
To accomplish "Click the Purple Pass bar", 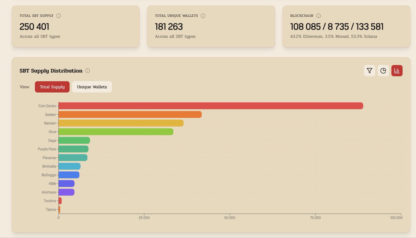I will point(73,149).
